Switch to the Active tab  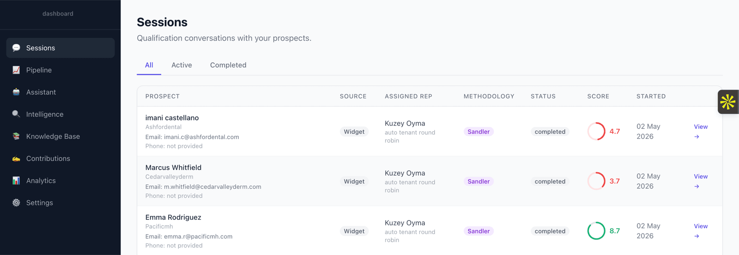182,65
